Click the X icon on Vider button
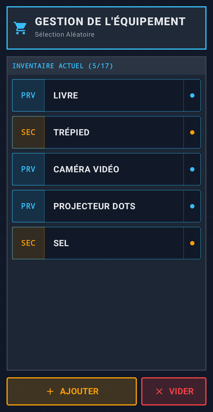Screen dimensions: 213x412 click(x=159, y=391)
